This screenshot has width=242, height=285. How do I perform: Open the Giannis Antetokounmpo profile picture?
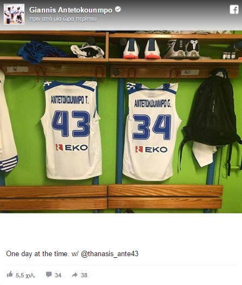(14, 14)
